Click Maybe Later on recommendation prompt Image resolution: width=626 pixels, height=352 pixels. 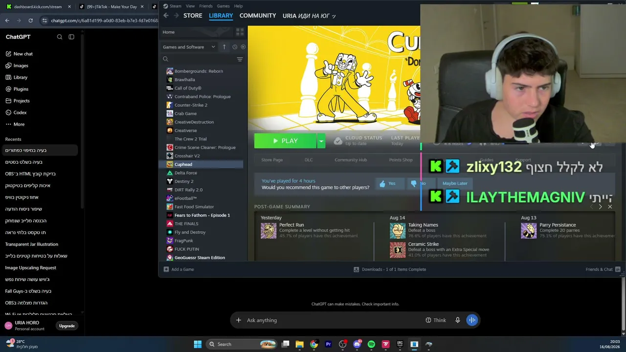455,183
